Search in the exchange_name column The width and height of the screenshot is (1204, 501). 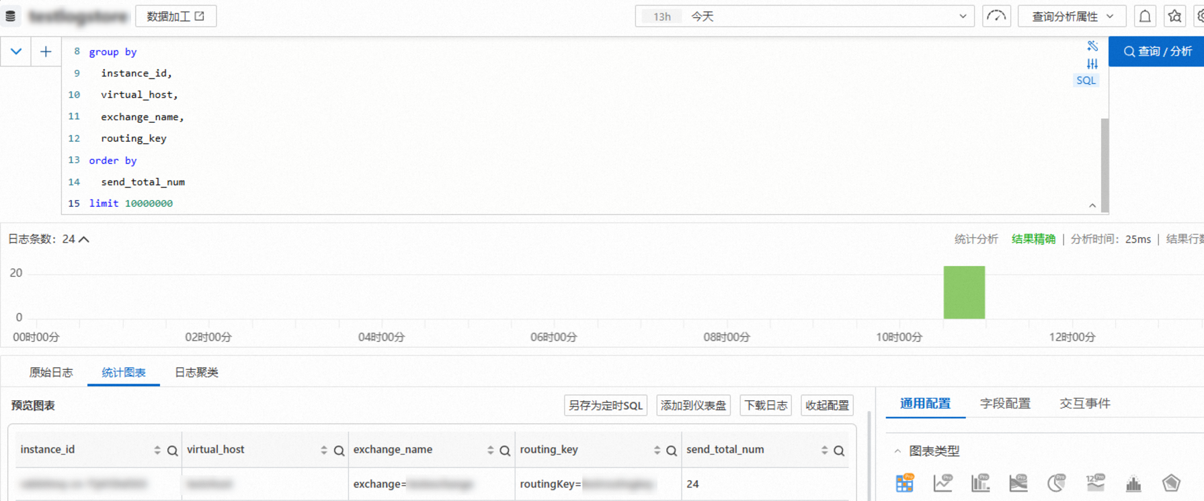(505, 451)
